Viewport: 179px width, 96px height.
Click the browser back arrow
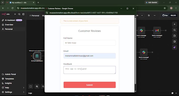(x=3, y=8)
